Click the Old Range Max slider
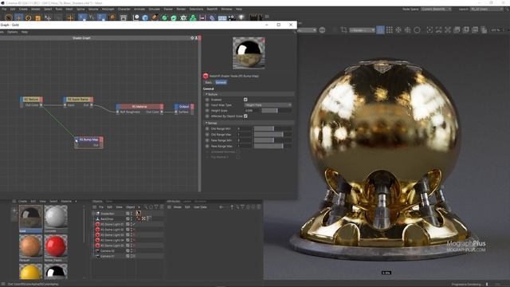This screenshot has width=510, height=287. pyautogui.click(x=273, y=135)
